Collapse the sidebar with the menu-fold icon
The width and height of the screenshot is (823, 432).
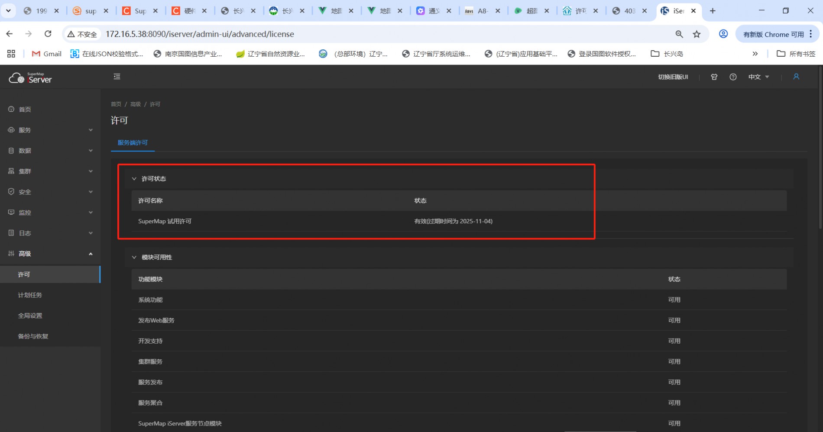tap(117, 77)
